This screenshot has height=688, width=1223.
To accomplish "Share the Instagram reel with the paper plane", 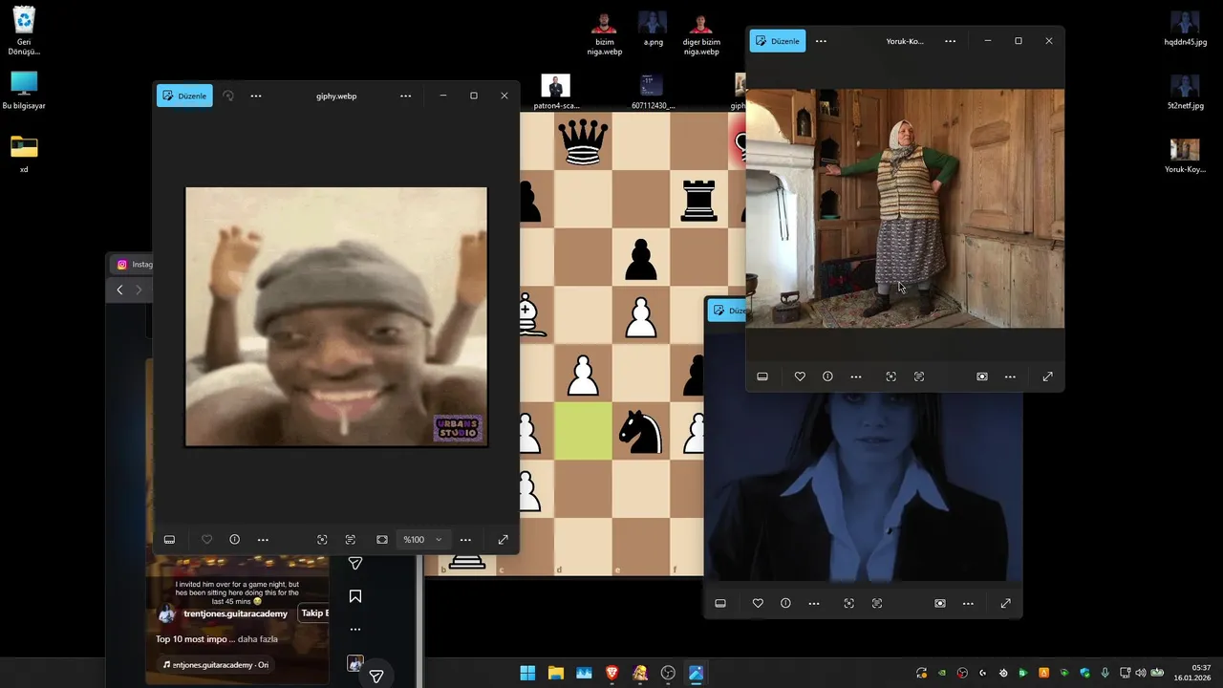I will coord(355,563).
